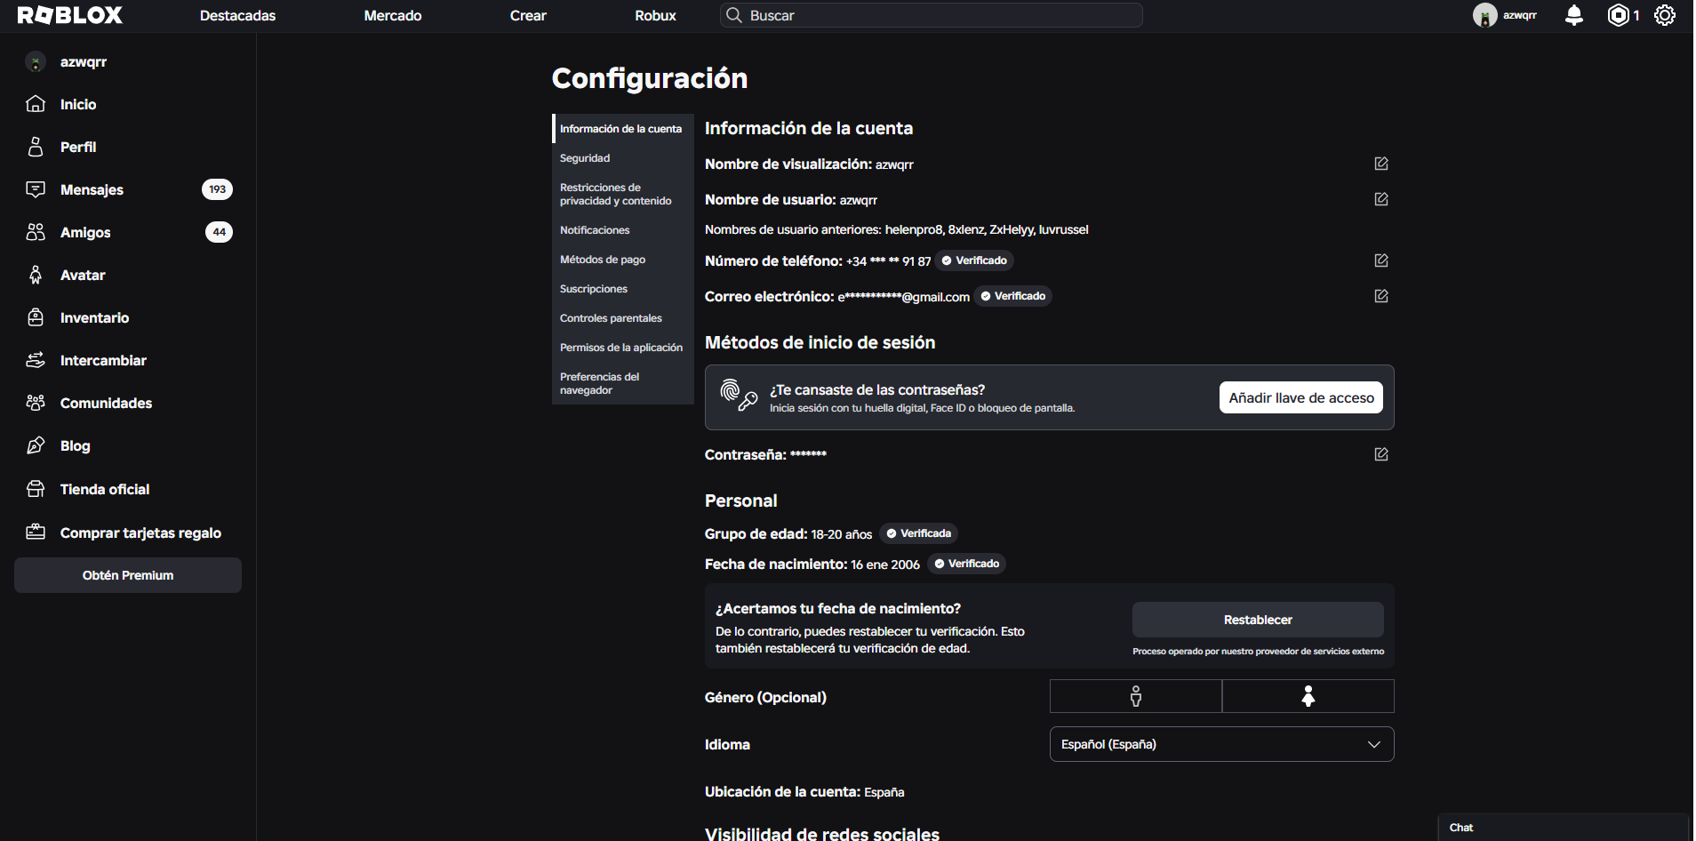This screenshot has width=1696, height=841.
Task: Click the search magnifier icon
Action: [x=734, y=15]
